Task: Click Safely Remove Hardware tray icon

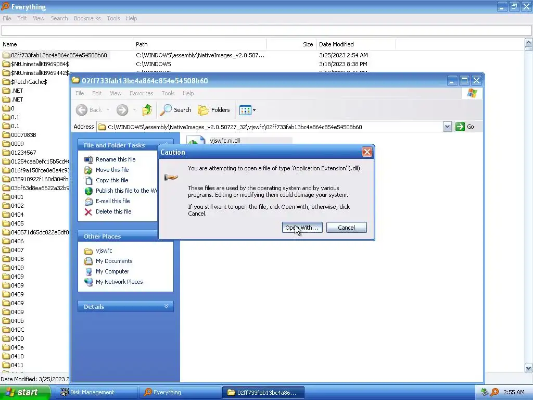Action: point(485,392)
